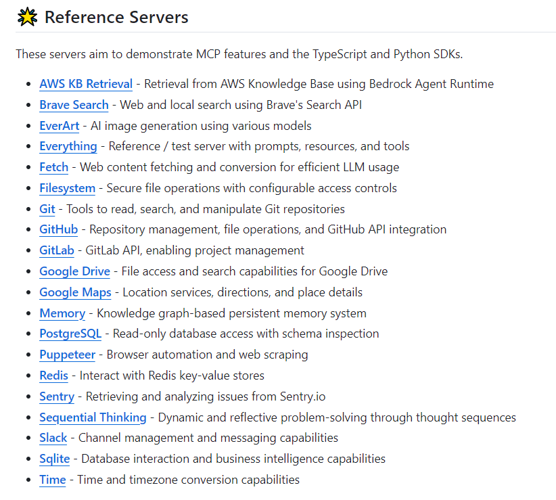
Task: Go to the Fetch server page
Action: click(54, 167)
